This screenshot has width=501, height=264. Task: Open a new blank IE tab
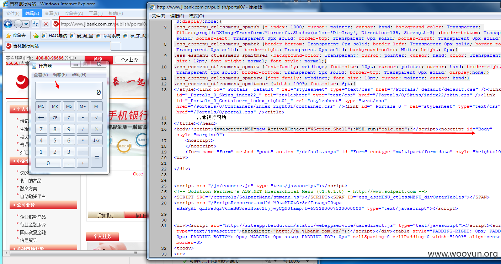(x=116, y=46)
